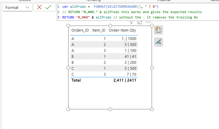Click the commented RETURN on formula line 2
Image resolution: width=219 pixels, height=129 pixels.
coord(74,12)
